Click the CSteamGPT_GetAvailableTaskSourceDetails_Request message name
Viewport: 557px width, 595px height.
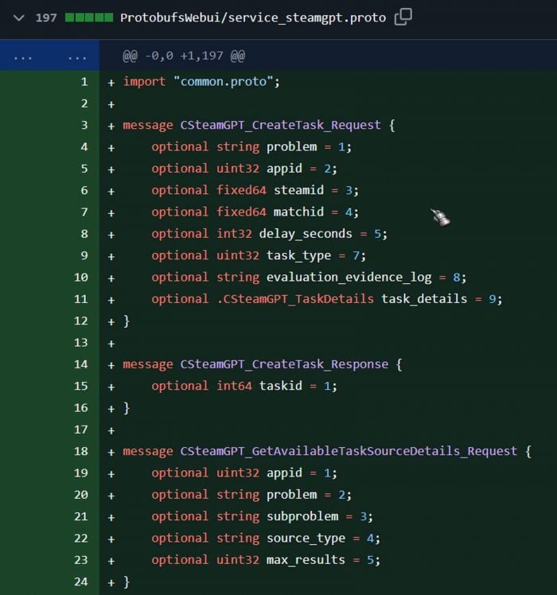[x=349, y=451]
